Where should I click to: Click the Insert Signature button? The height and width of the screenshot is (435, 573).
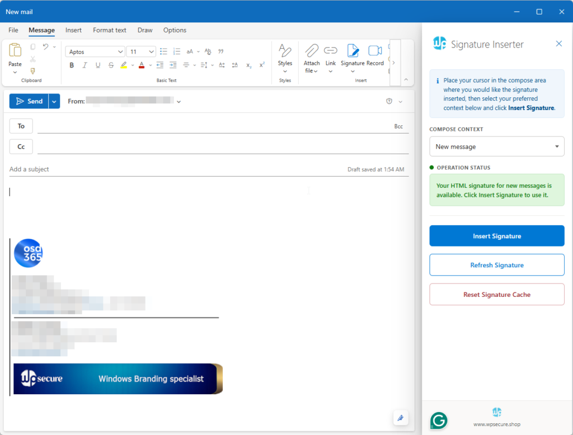[496, 236]
